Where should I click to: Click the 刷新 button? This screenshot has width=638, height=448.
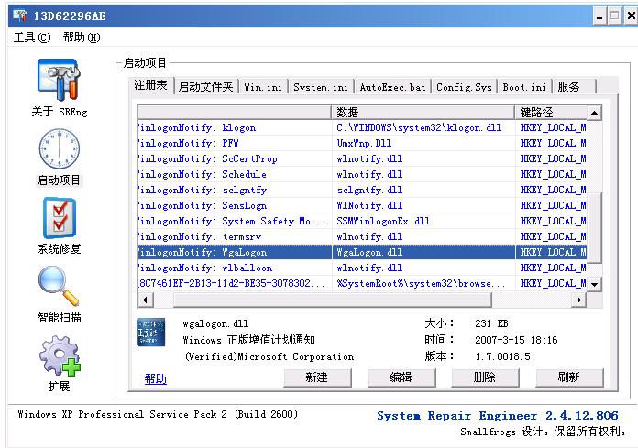569,377
